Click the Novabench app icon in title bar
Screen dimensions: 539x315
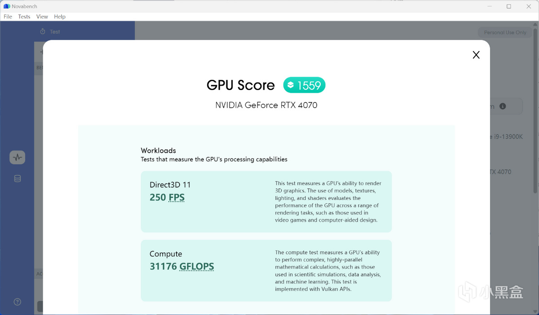coord(6,6)
